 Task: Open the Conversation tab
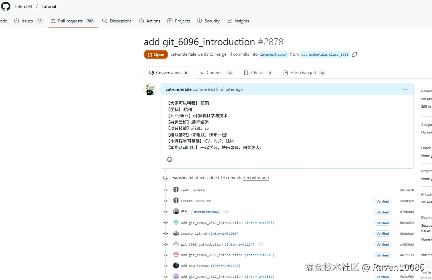pos(169,73)
